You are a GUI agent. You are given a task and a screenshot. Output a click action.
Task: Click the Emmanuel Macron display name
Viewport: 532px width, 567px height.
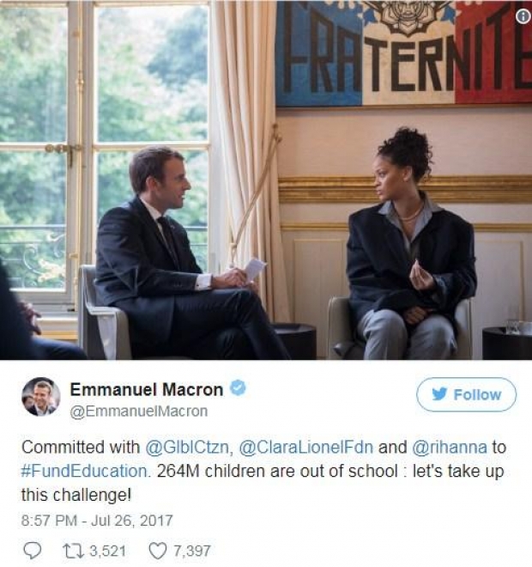pos(147,389)
